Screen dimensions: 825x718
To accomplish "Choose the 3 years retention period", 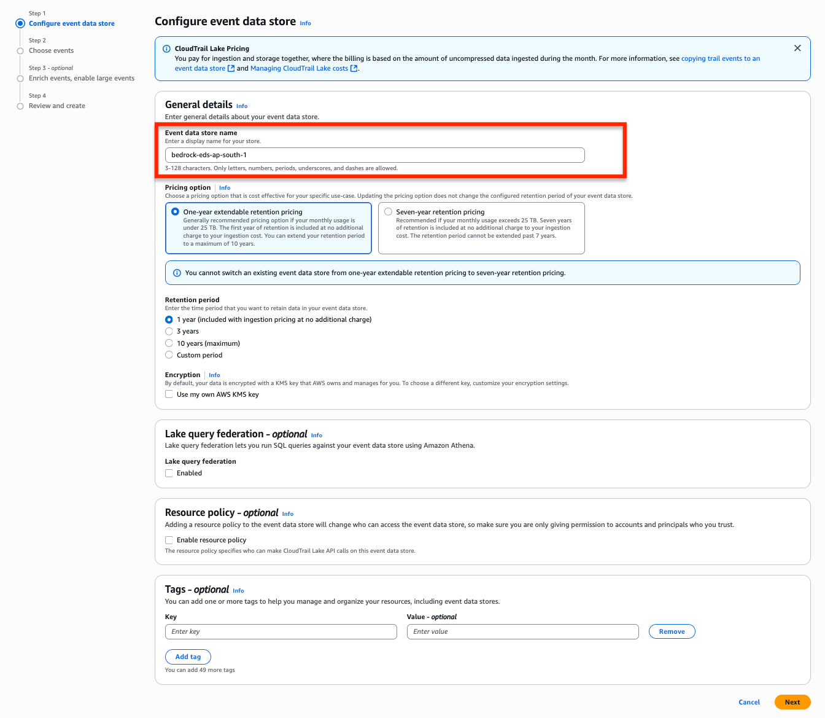I will pyautogui.click(x=169, y=331).
